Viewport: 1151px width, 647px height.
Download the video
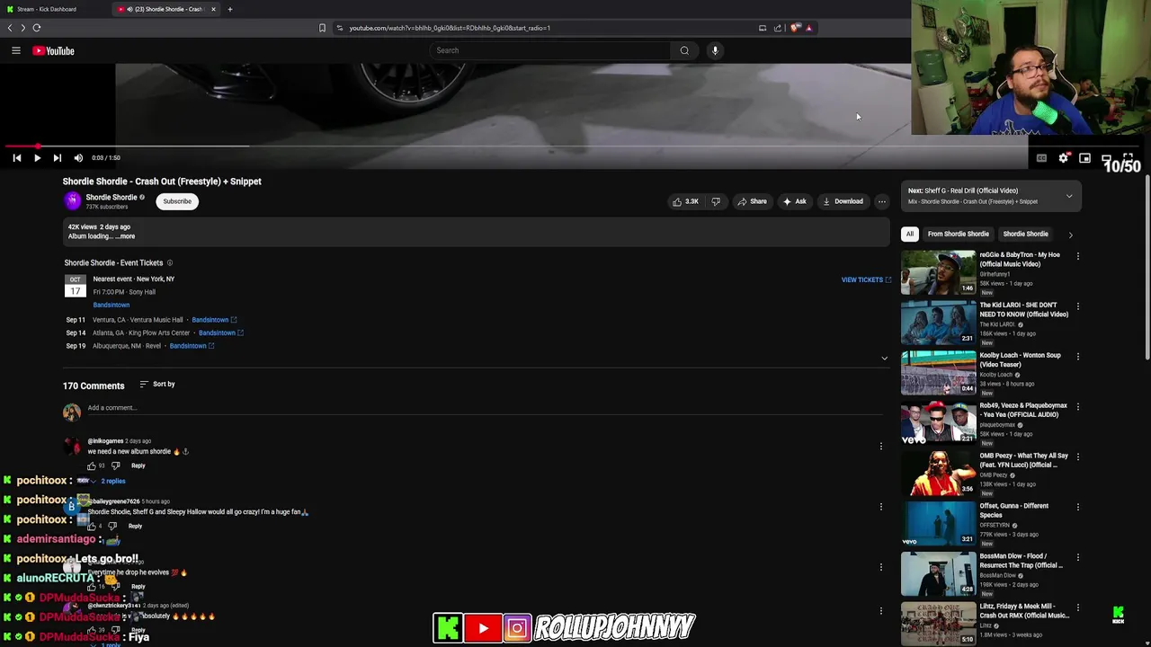(x=843, y=201)
